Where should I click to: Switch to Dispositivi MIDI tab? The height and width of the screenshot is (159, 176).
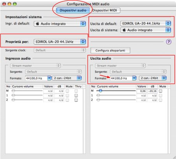105,10
